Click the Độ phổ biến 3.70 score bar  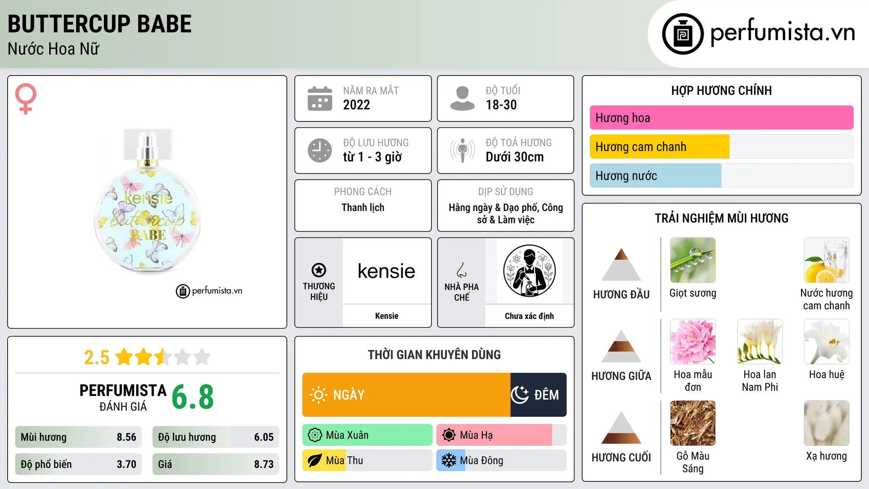pyautogui.click(x=78, y=464)
